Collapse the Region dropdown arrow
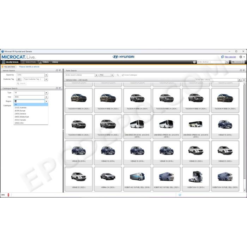Viewport: 247px width, 247px height. (46, 101)
